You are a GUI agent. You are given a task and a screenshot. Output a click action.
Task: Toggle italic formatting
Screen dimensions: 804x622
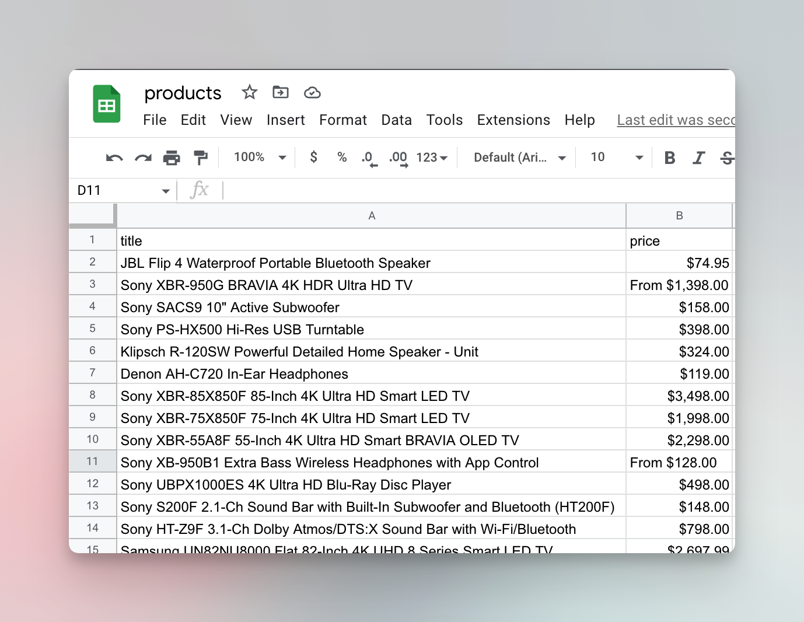pos(698,158)
